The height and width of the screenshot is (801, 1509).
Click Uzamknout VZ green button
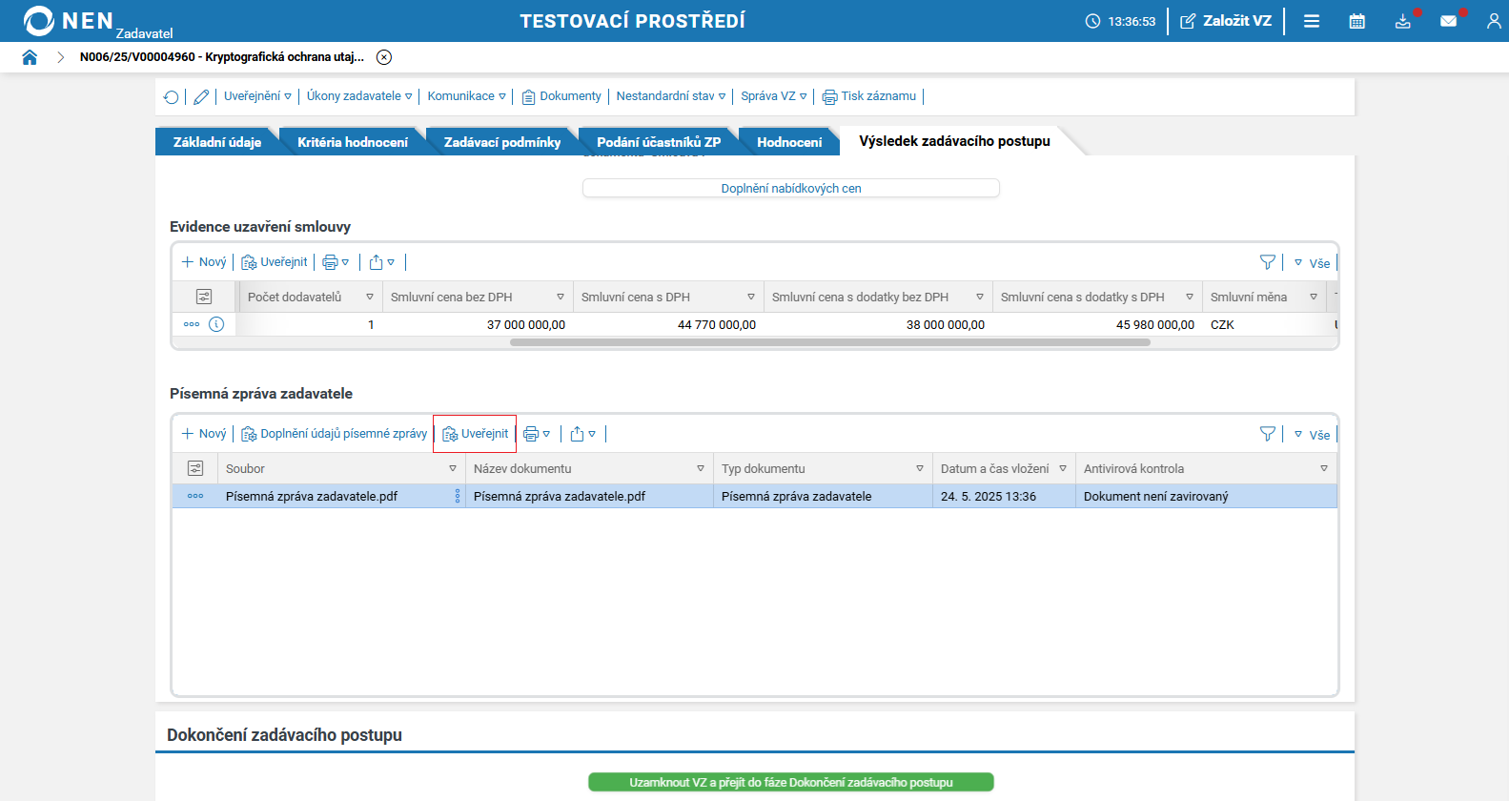point(790,782)
